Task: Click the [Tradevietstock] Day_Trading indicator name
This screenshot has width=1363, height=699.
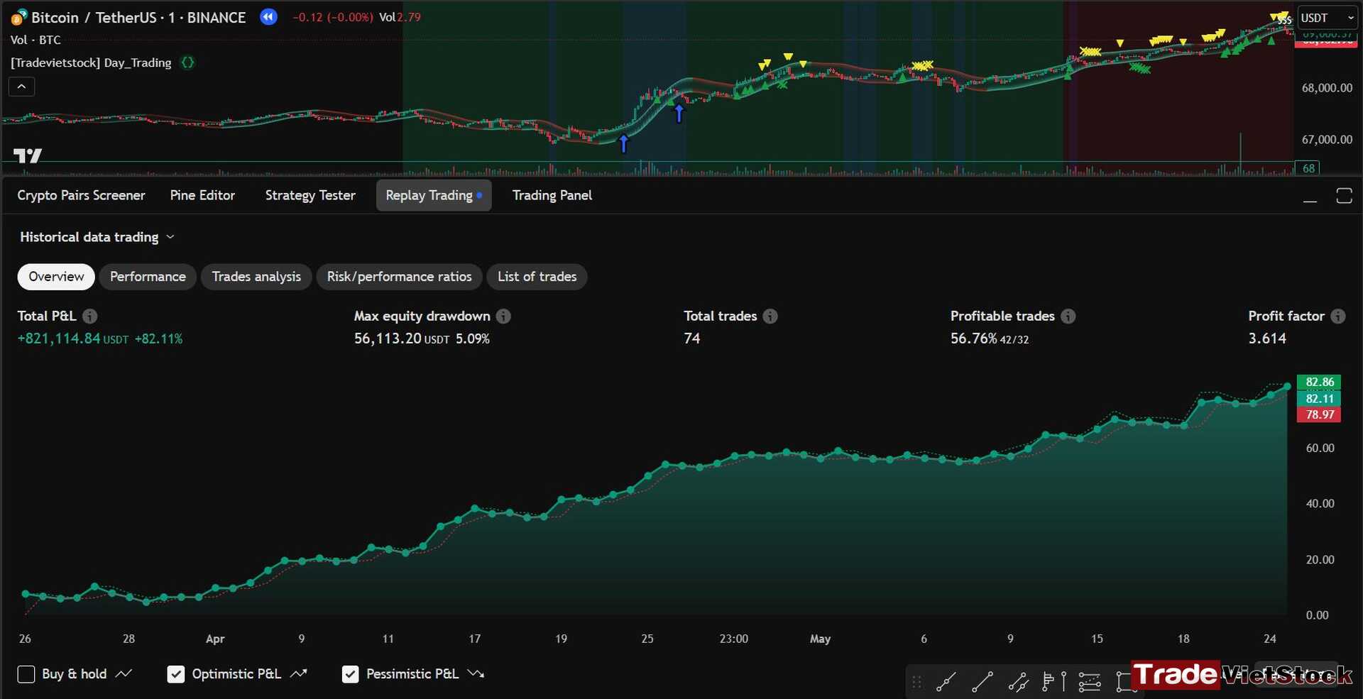Action: (91, 62)
